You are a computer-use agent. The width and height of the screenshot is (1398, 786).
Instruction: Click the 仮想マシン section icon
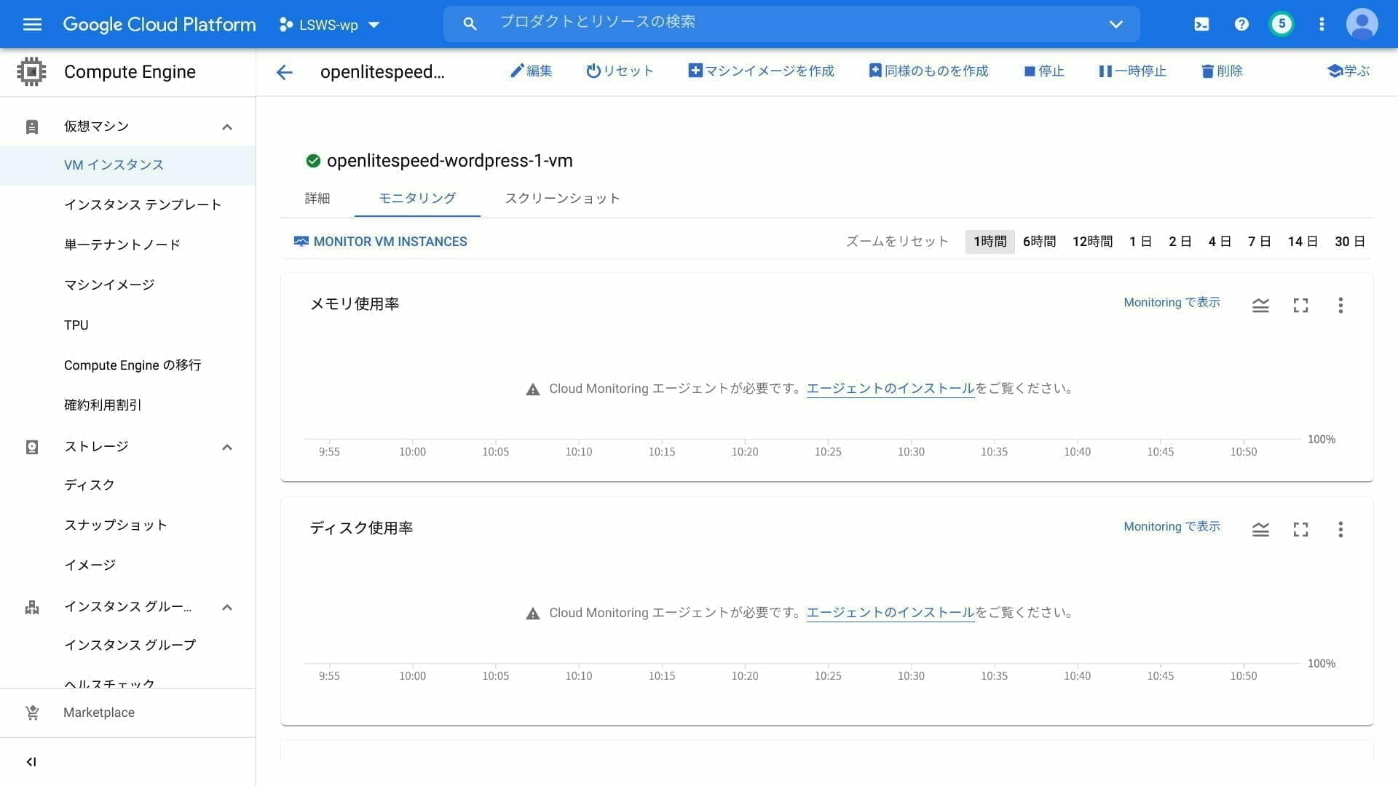coord(32,127)
